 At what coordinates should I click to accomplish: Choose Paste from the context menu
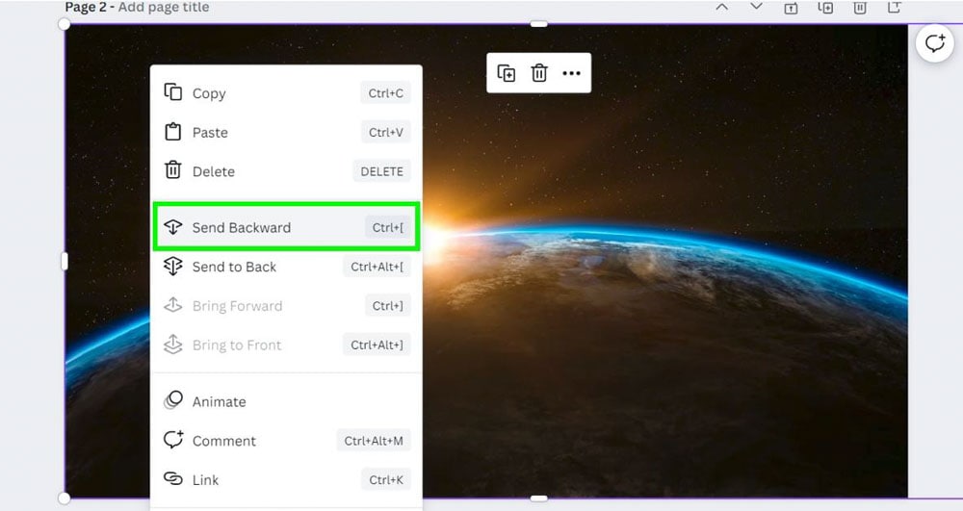pyautogui.click(x=286, y=133)
